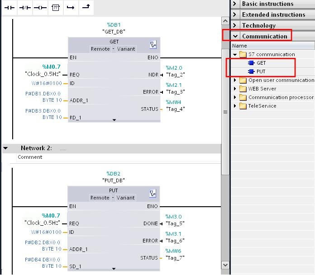Screen dimensions: 315x275
Task: Select the PUT block ID value W#16#0100
Action: click(x=46, y=232)
